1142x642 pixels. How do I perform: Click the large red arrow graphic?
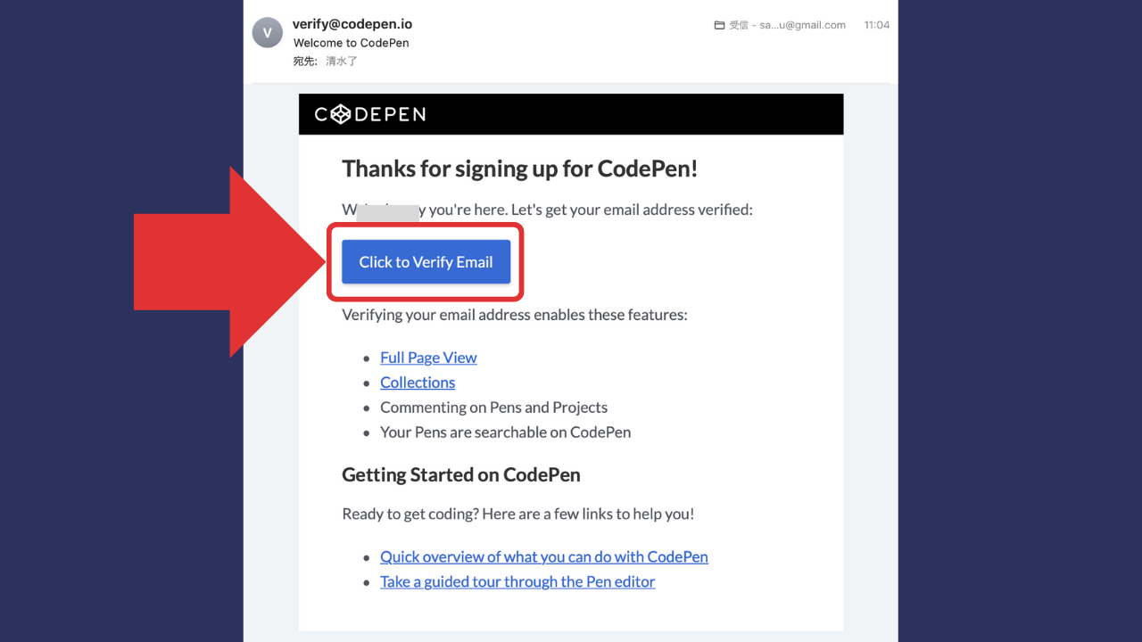coord(228,262)
